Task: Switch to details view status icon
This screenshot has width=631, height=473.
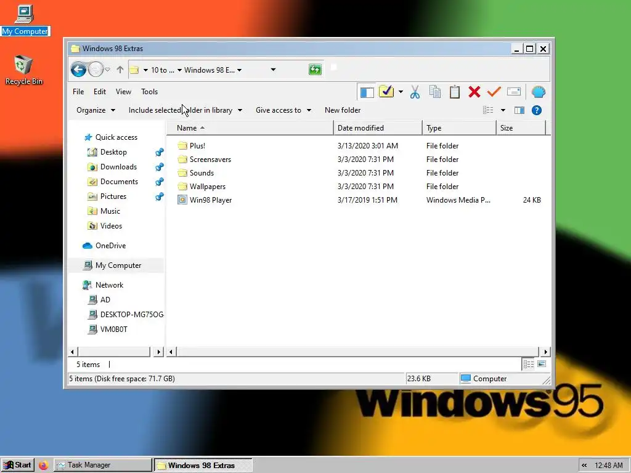Action: click(528, 365)
